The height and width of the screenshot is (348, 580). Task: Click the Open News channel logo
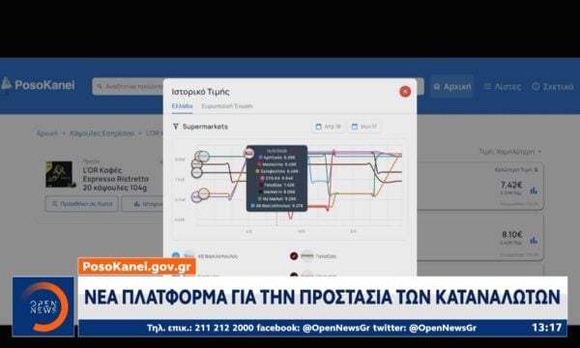(43, 306)
